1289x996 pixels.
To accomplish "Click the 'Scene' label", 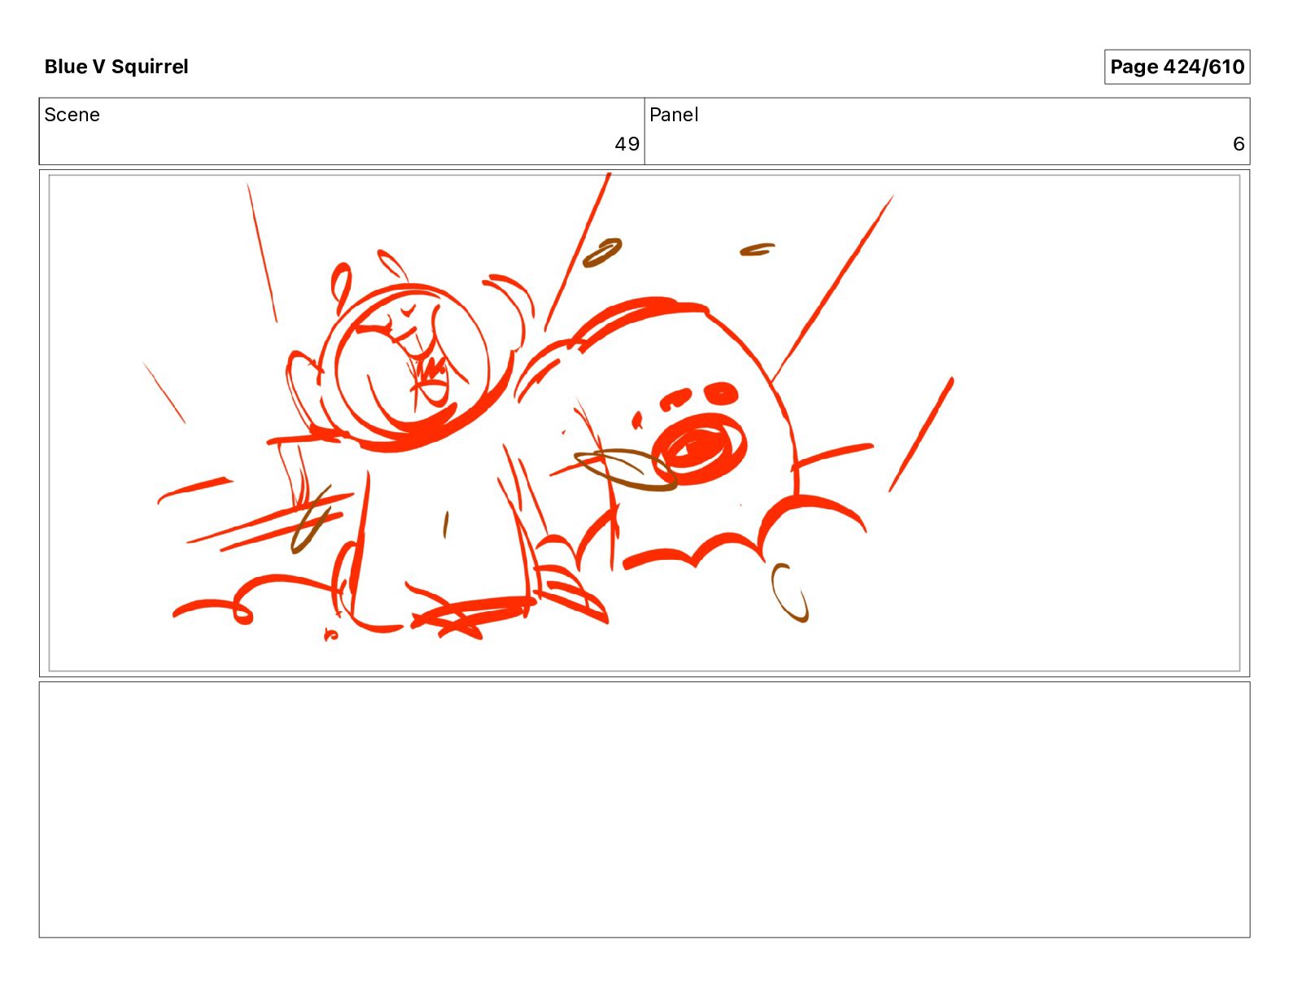I will pos(72,115).
